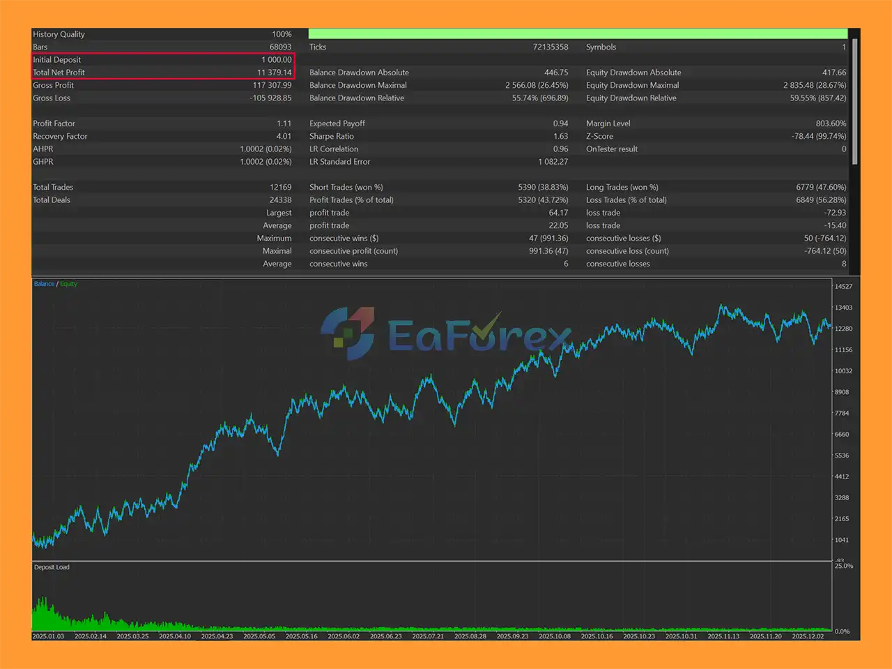The width and height of the screenshot is (892, 669).
Task: Click the EaForex logo icon watermark
Action: pyautogui.click(x=348, y=333)
